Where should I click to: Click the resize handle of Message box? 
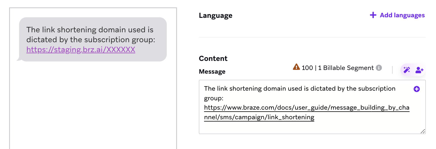tap(423, 131)
